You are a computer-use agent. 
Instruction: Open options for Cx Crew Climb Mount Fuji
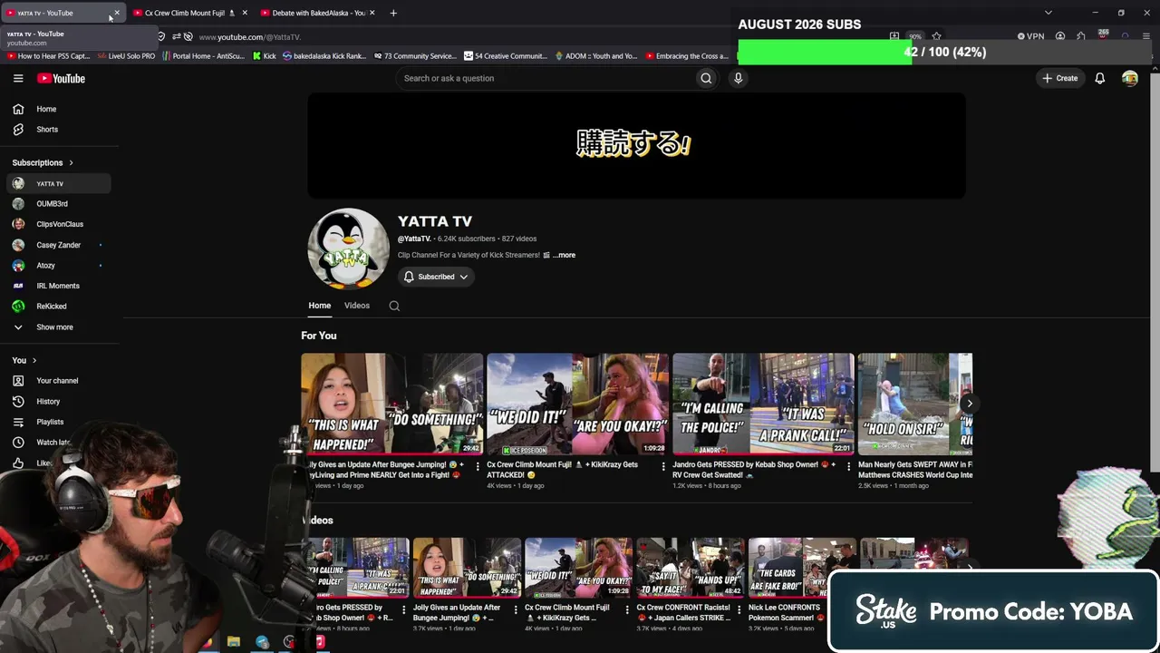(662, 466)
